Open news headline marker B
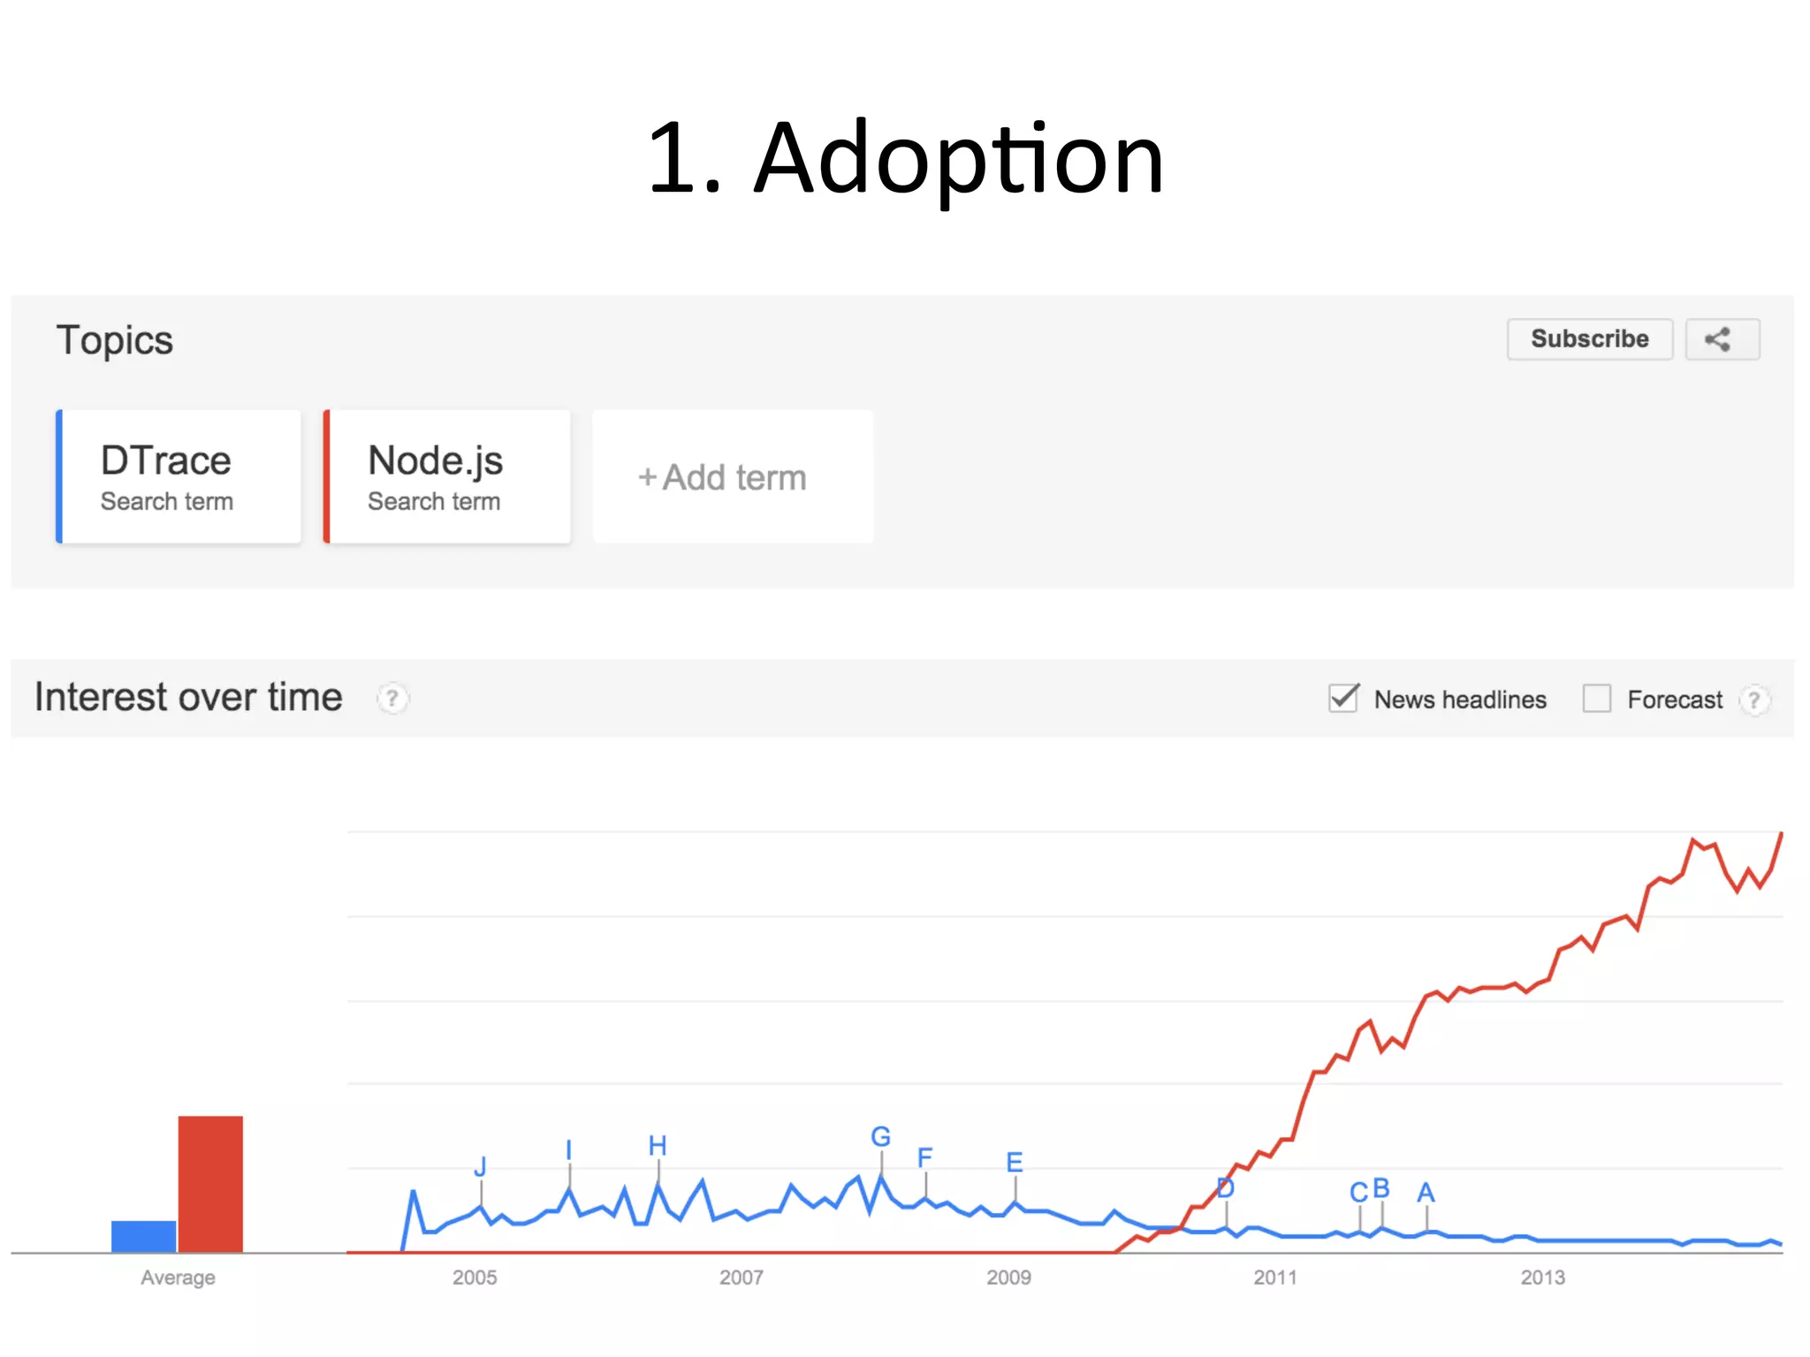 click(1381, 1188)
